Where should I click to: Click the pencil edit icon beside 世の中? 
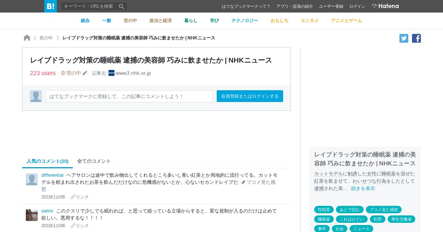point(85,73)
